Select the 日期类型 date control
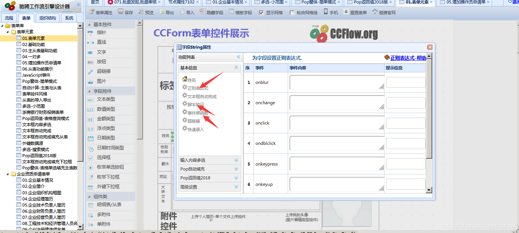 [x=106, y=138]
